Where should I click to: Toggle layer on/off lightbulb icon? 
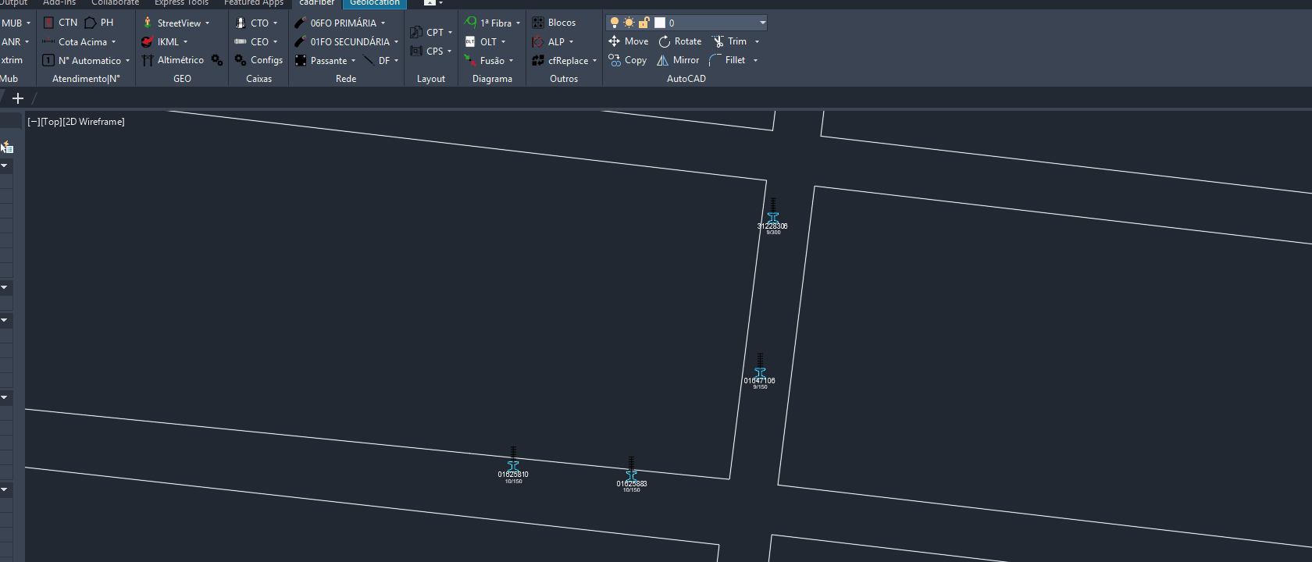615,23
